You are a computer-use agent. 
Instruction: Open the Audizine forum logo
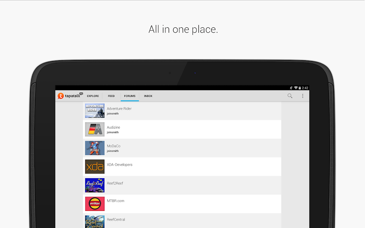pyautogui.click(x=95, y=129)
